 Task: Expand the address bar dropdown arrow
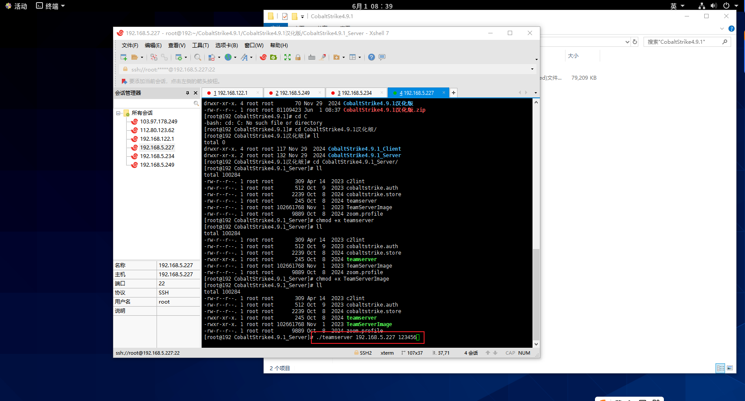pyautogui.click(x=532, y=69)
